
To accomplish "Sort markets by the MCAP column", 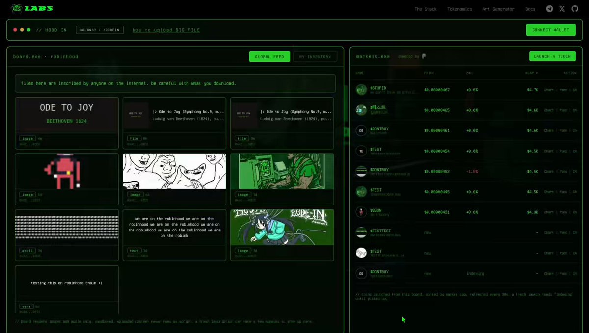I will click(x=532, y=73).
